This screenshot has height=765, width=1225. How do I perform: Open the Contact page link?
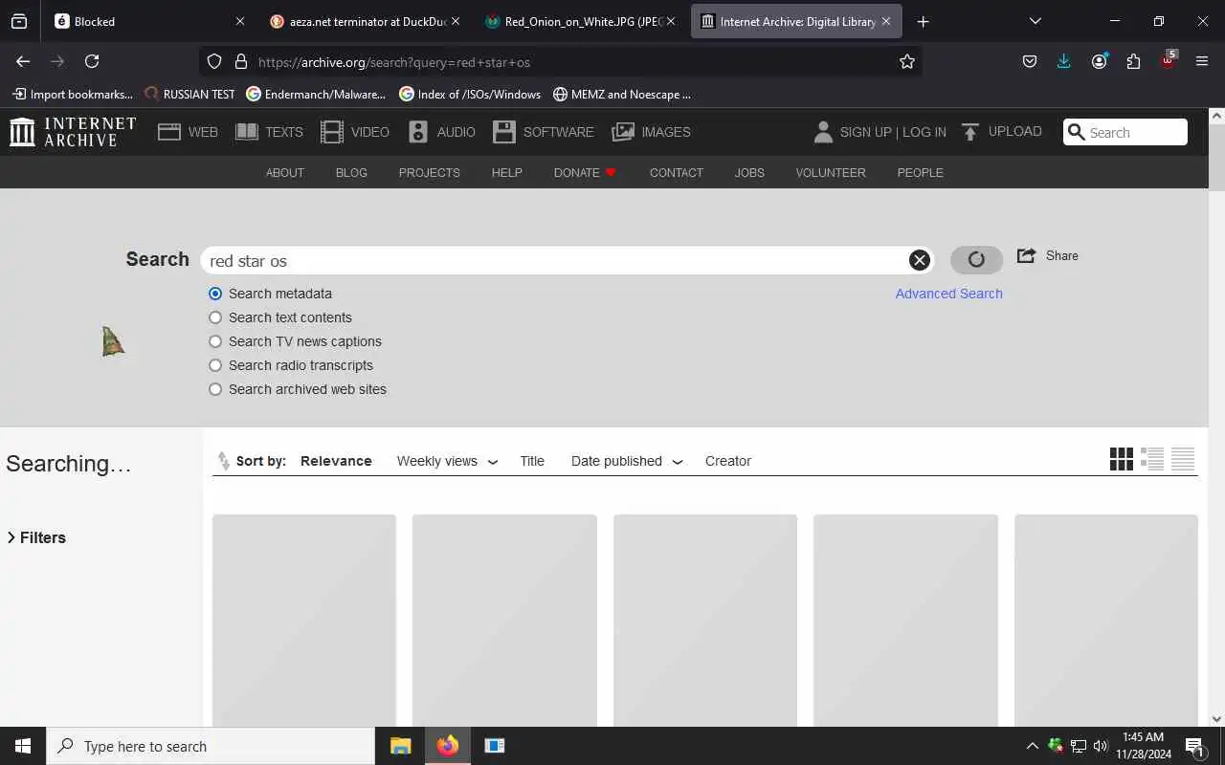[x=677, y=172]
